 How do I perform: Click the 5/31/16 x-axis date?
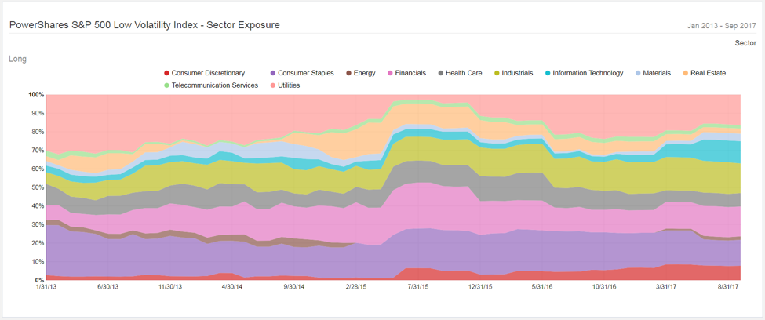(x=544, y=288)
